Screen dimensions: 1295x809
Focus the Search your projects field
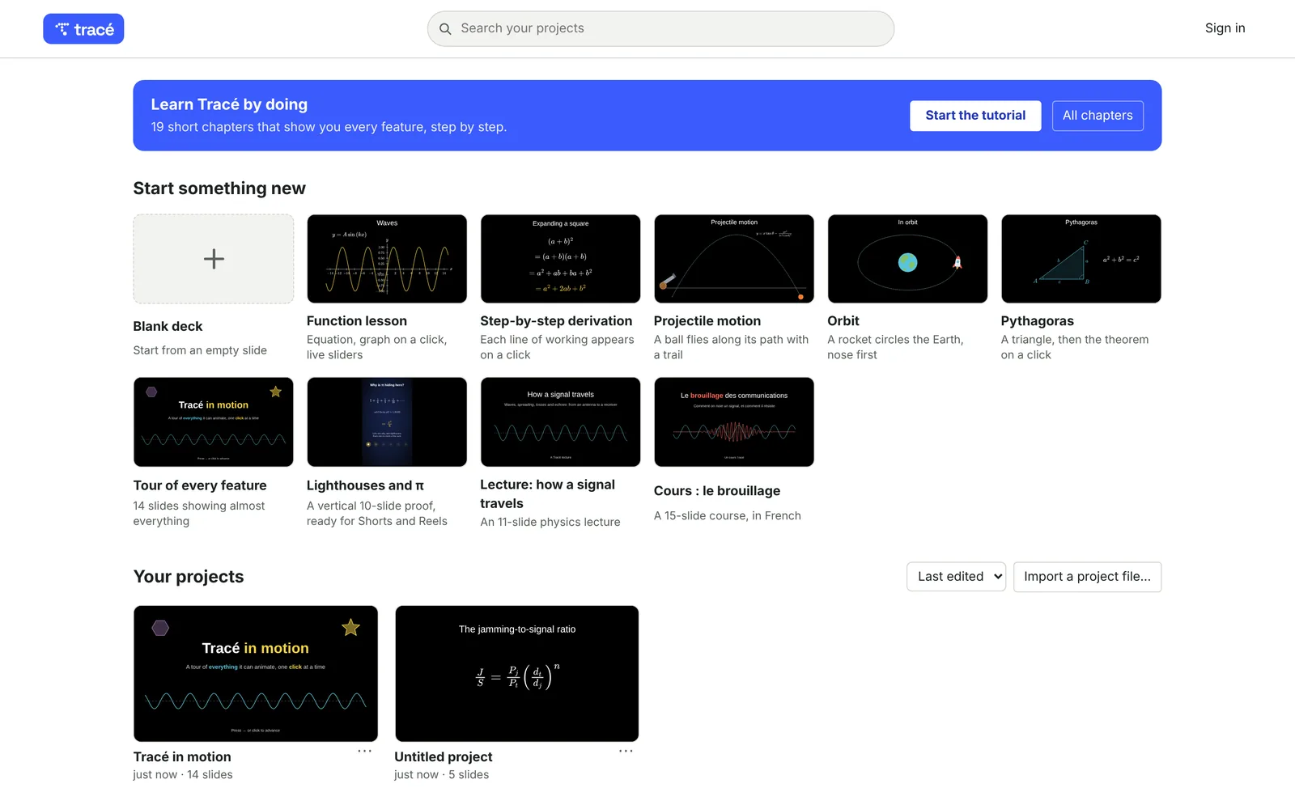[660, 28]
